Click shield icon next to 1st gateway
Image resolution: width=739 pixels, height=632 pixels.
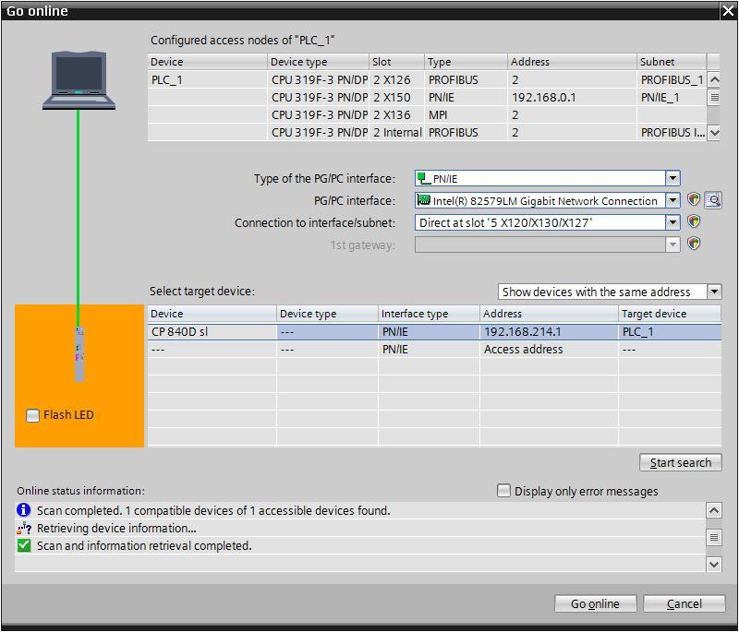click(694, 244)
